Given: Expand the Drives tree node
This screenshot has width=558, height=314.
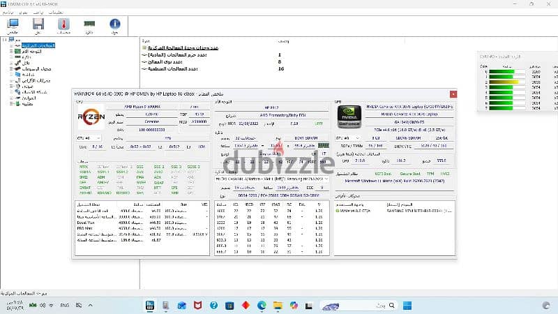Looking at the screenshot, I should pos(11,80).
